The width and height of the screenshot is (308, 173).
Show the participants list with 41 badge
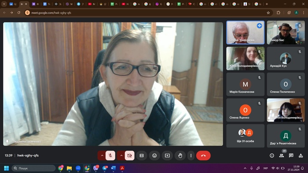coord(282,155)
